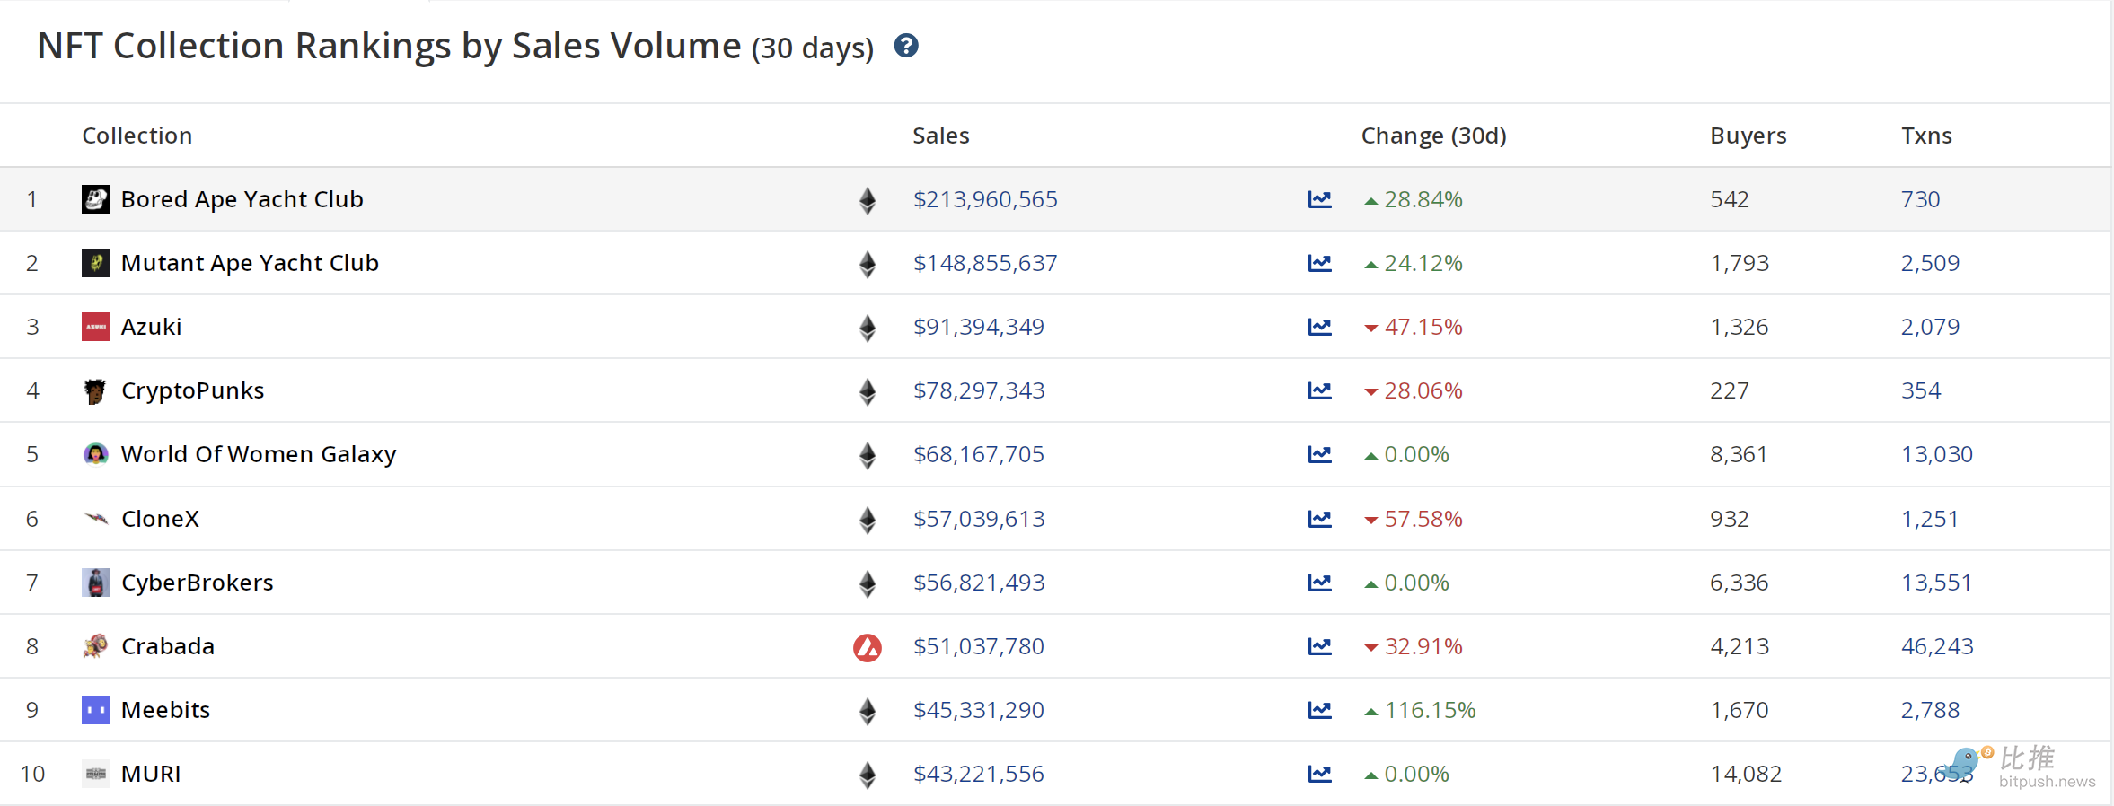Click Ethereum icon in CryptoPunks row

868,391
